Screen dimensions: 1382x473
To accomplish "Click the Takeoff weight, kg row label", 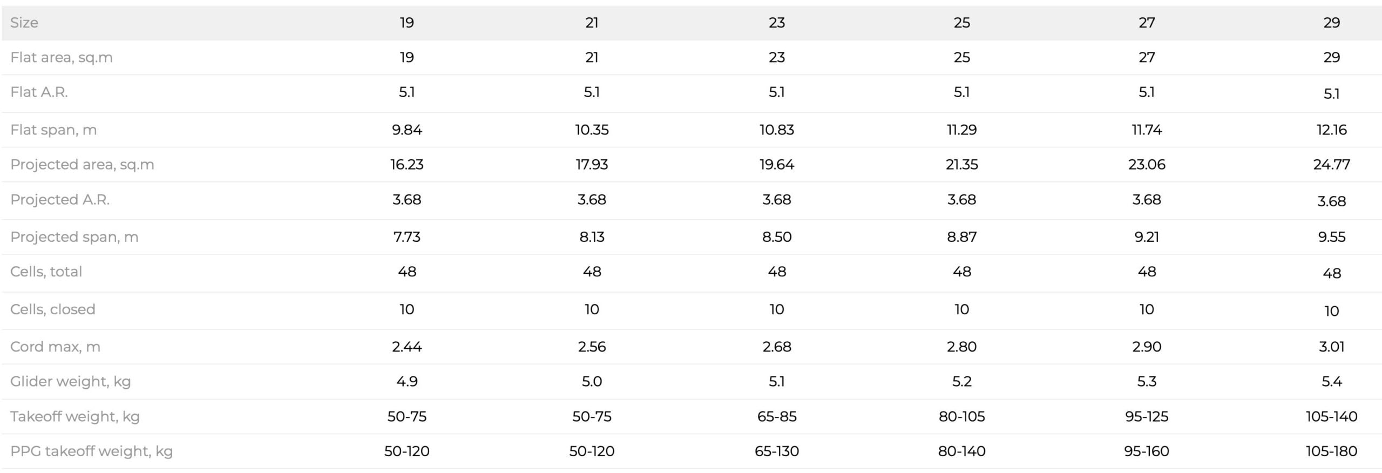I will 75,416.
